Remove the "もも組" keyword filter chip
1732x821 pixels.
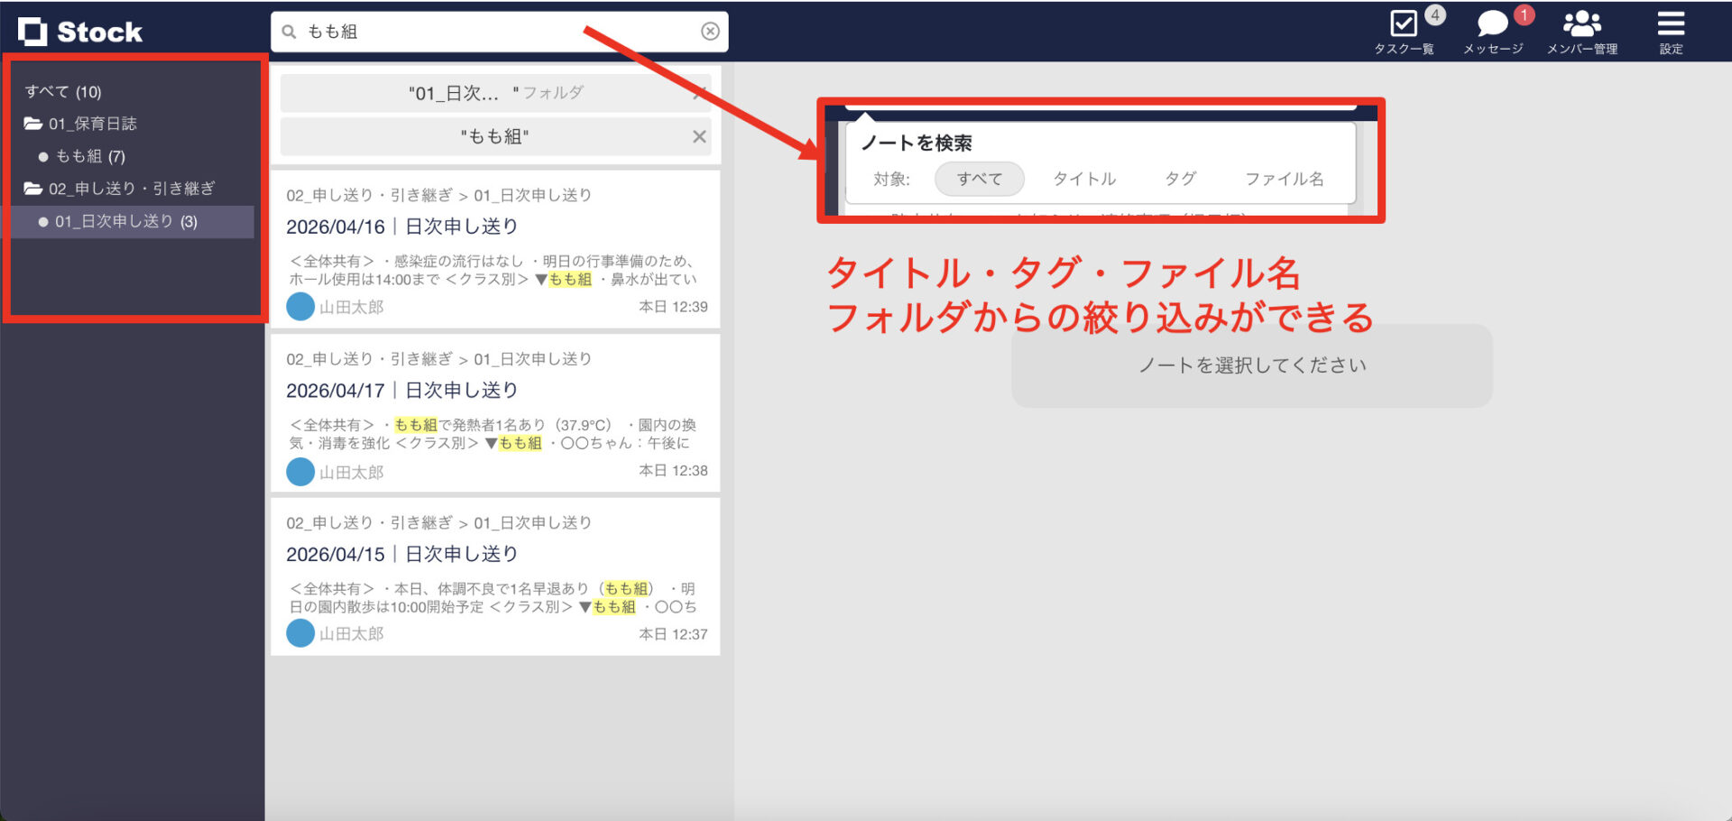[x=699, y=136]
